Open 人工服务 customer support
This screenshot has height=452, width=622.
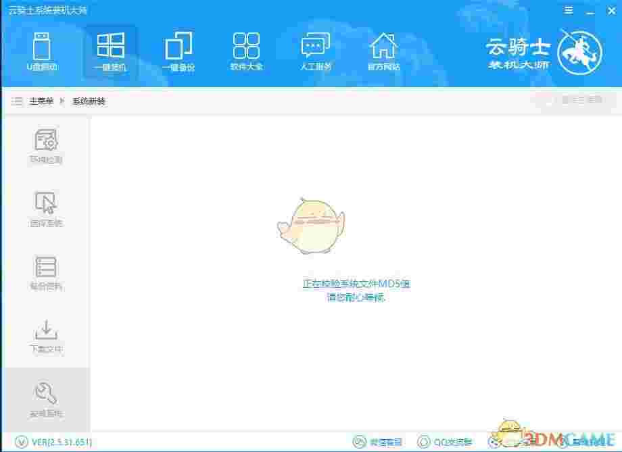[314, 51]
